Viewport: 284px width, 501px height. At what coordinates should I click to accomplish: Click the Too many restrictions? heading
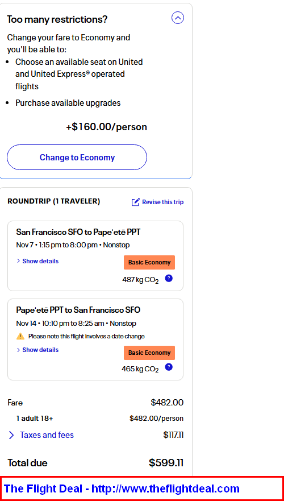point(57,19)
